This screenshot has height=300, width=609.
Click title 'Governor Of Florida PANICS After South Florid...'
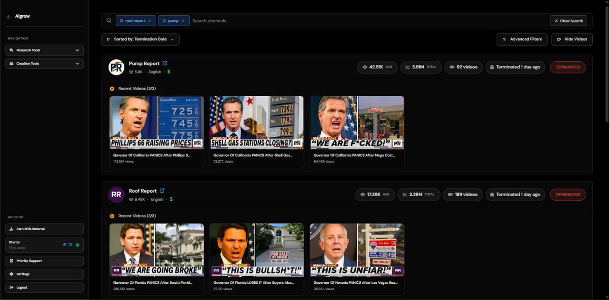[152, 282]
